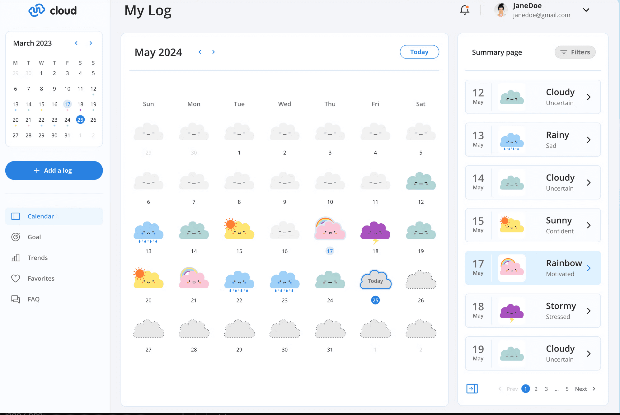The width and height of the screenshot is (620, 415).
Task: Click the cloud logo icon
Action: [37, 10]
